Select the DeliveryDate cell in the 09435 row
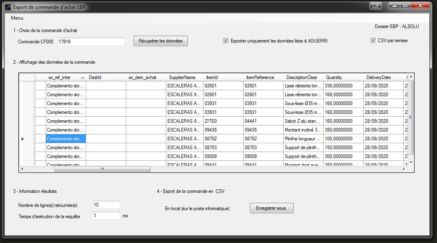The image size is (437, 243). 384,130
